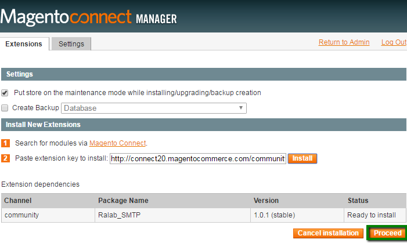Click the Cancel installation button
Viewport: 407px width, 243px height.
(x=328, y=233)
